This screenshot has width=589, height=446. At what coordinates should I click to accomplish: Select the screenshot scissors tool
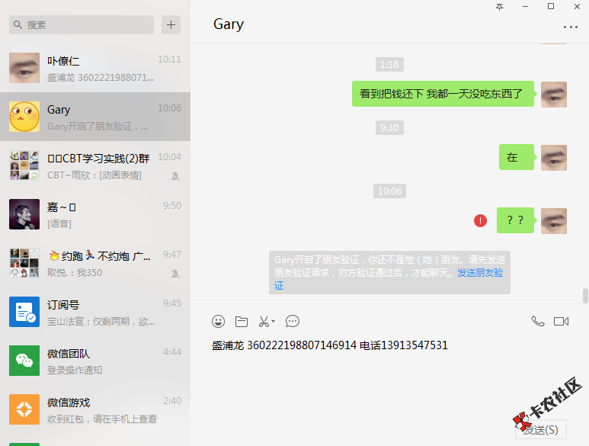click(264, 322)
